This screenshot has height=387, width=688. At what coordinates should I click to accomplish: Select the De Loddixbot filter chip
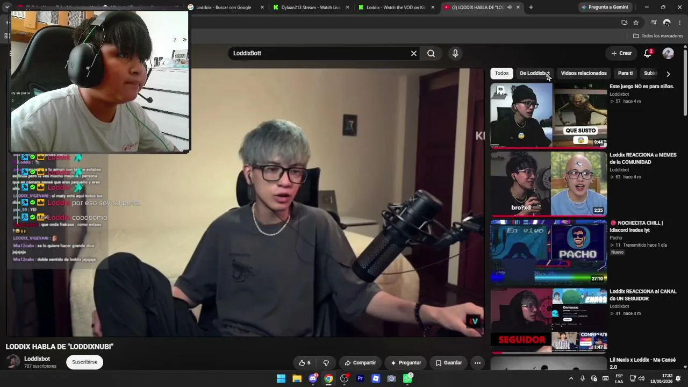coord(535,74)
